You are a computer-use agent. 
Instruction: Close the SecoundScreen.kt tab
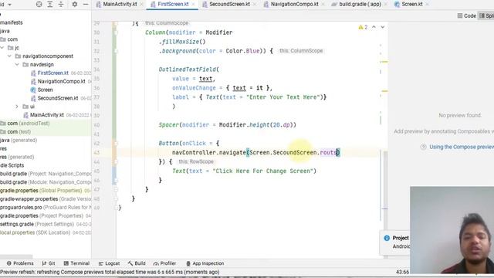coord(254,5)
